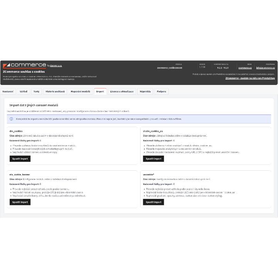Click the 9.1.1 - 9.1.3 compatibility value
This screenshot has width=278, height=278.
223,68
